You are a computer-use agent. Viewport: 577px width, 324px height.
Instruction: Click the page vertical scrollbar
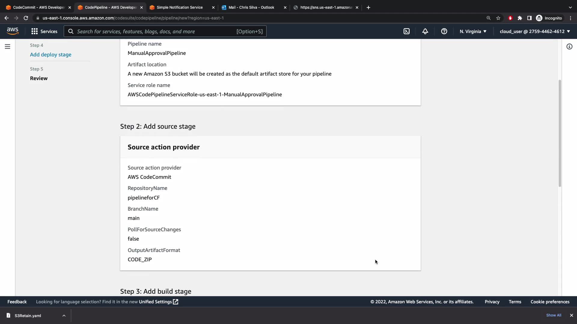pos(560,133)
